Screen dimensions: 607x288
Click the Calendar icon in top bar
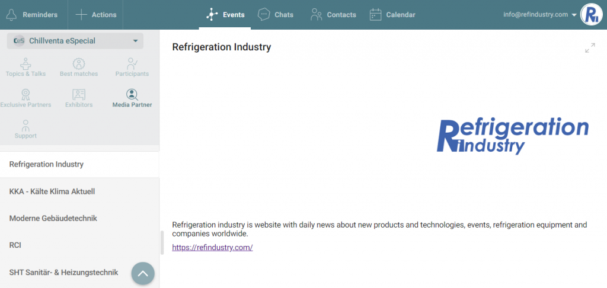375,15
